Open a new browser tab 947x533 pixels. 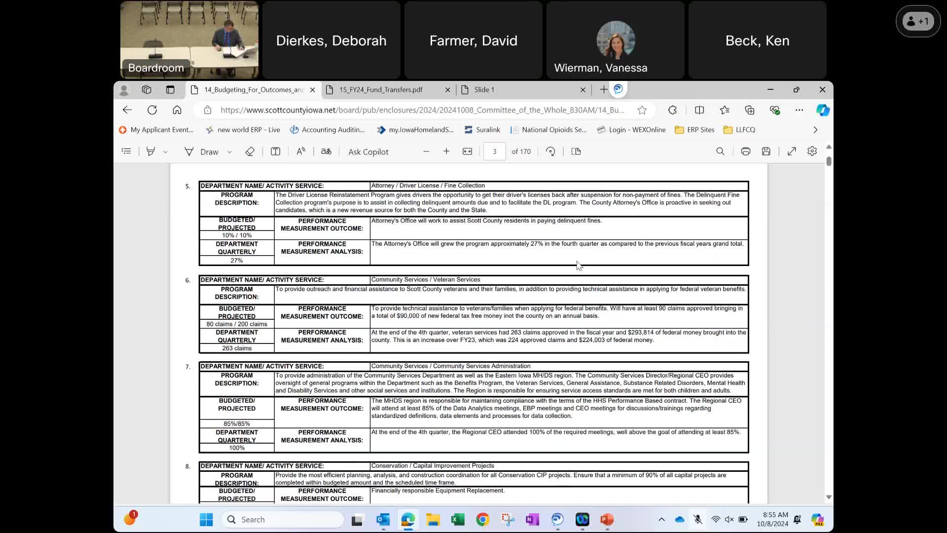[603, 89]
